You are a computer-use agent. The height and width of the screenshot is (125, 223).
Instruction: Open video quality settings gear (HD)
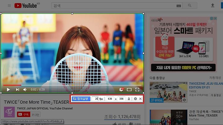[x=121, y=90]
